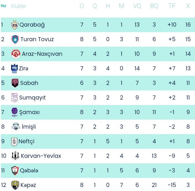Click the Qarabağ club logo

[14, 25]
